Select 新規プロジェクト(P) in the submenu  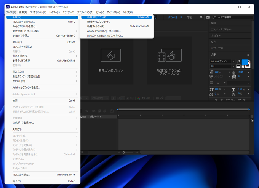tap(117, 17)
